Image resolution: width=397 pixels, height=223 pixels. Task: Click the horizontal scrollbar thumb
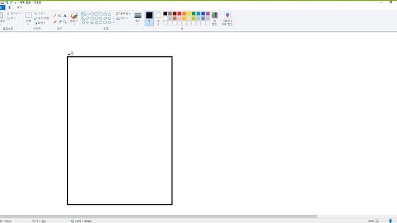(x=158, y=216)
